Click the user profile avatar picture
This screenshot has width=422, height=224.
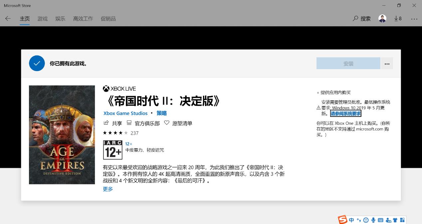tap(382, 18)
